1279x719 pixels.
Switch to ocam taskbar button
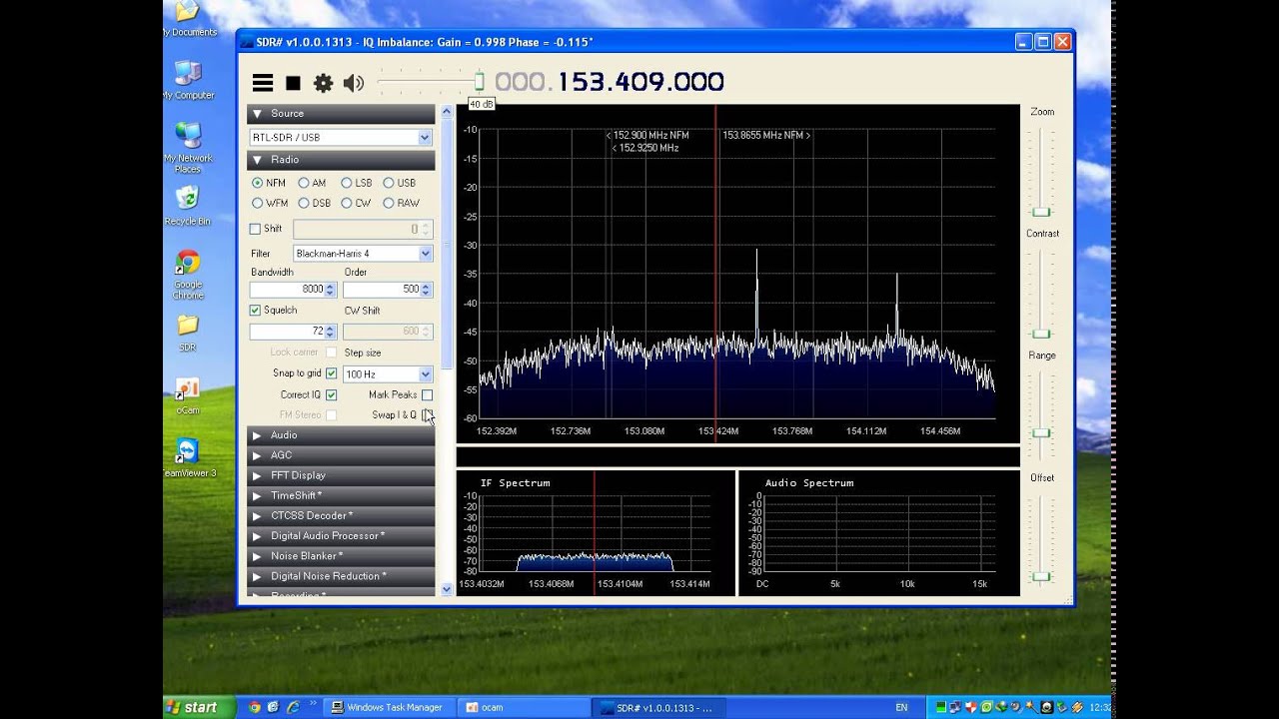point(523,707)
